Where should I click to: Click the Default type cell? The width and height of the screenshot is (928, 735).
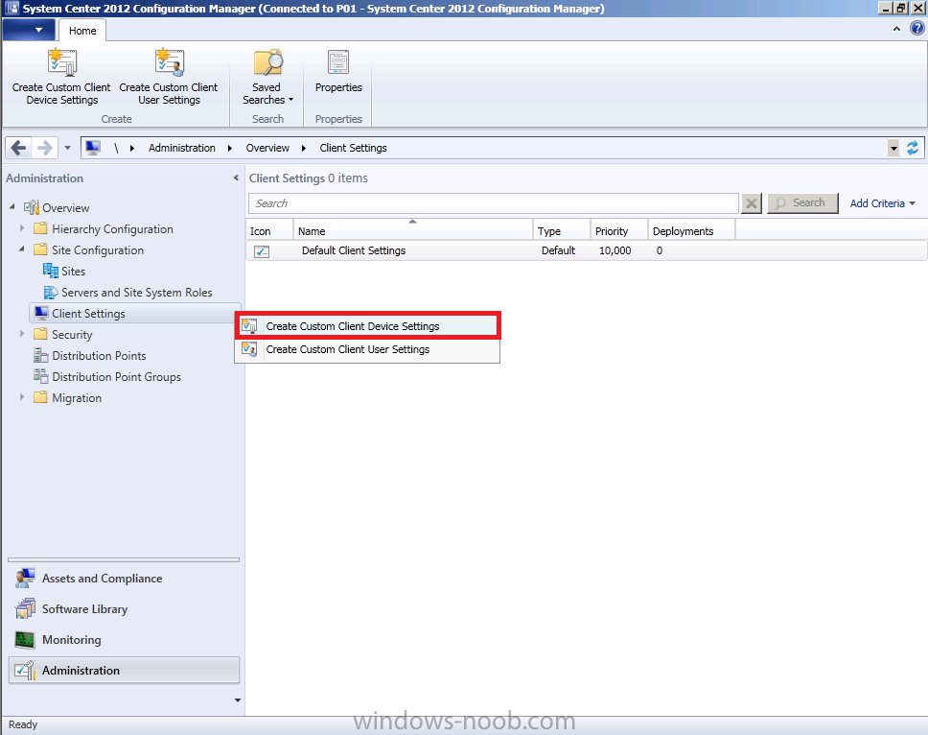pyautogui.click(x=558, y=250)
